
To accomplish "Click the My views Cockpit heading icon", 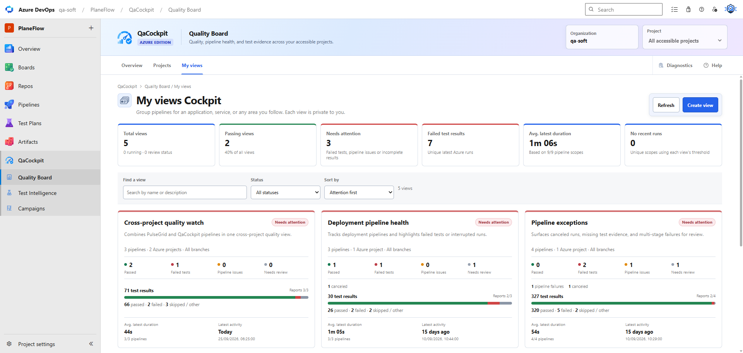I will [125, 101].
